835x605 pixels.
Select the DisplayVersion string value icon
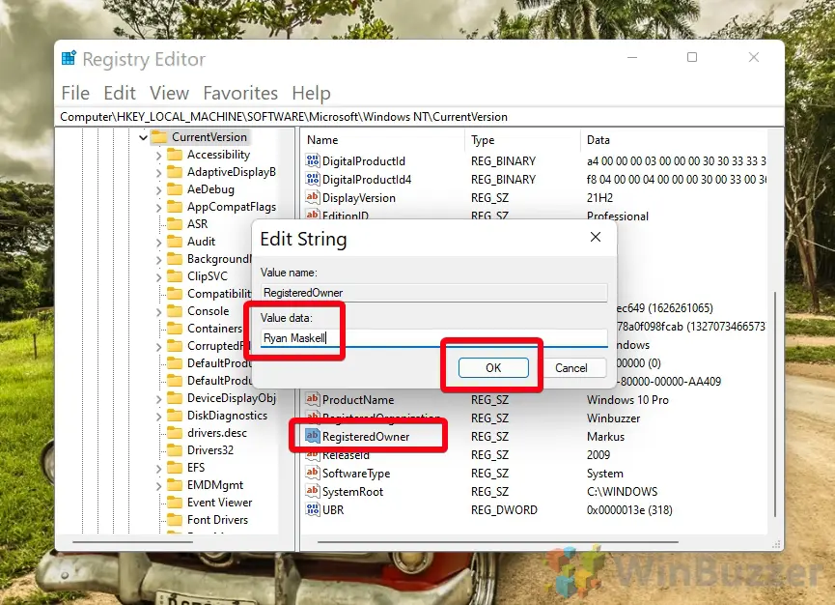click(312, 198)
